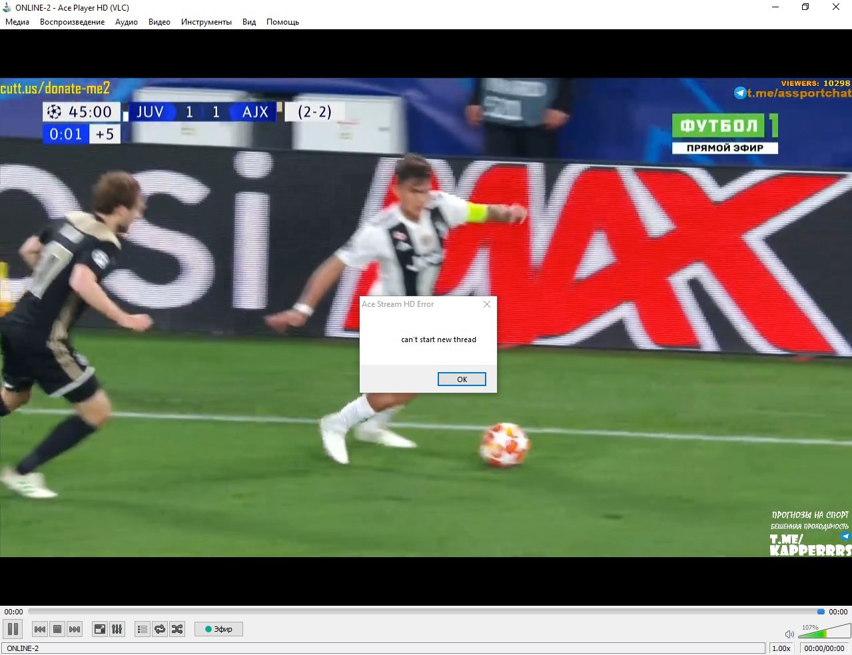852x655 pixels.
Task: Click ONLINE-2 in the status bar
Action: pos(23,648)
